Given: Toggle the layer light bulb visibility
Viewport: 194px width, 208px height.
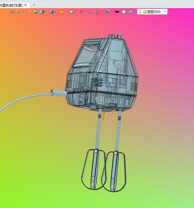Looking at the screenshot, I should [x=140, y=12].
